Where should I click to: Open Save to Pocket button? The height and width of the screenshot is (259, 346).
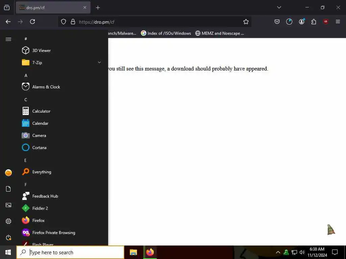coord(277,22)
